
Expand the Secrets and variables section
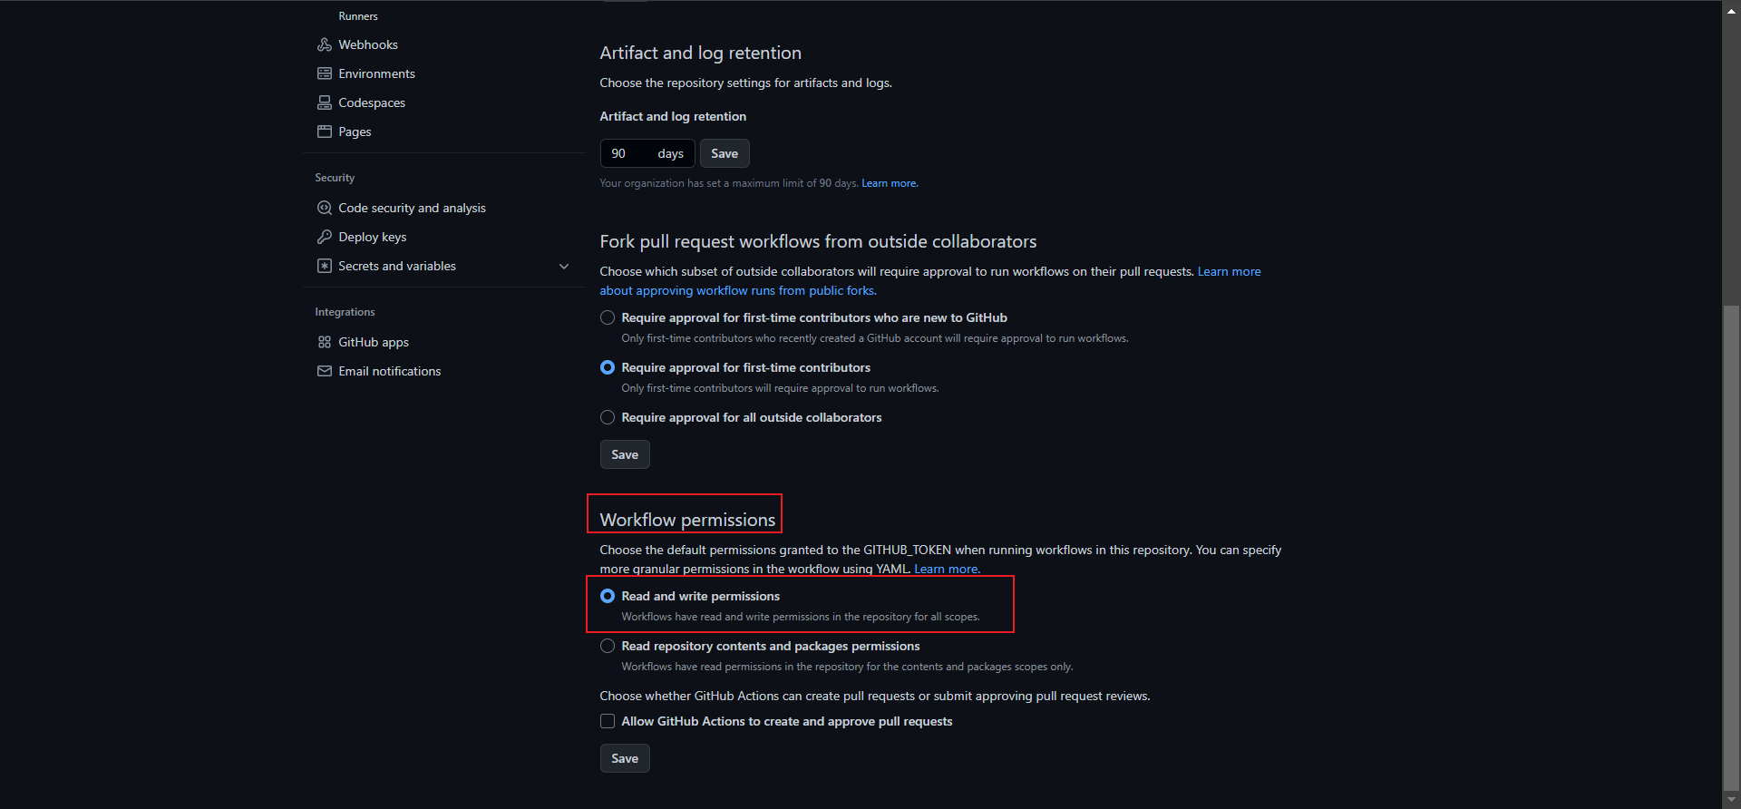pos(564,266)
